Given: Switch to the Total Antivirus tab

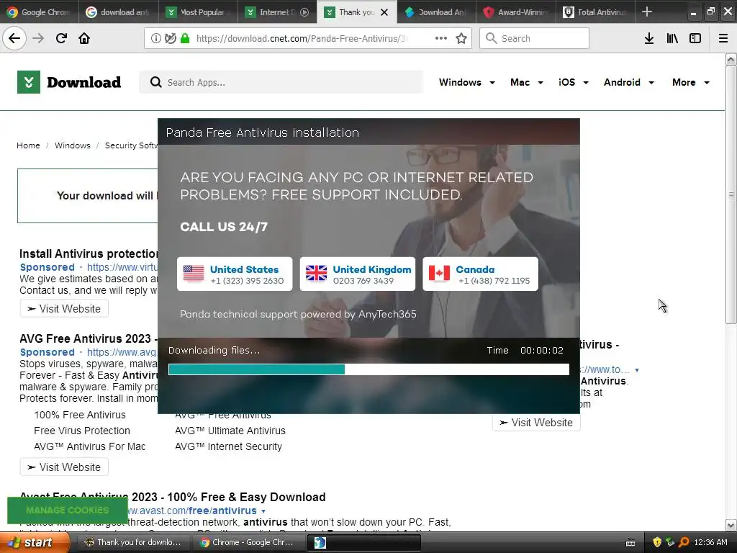Looking at the screenshot, I should (x=595, y=12).
